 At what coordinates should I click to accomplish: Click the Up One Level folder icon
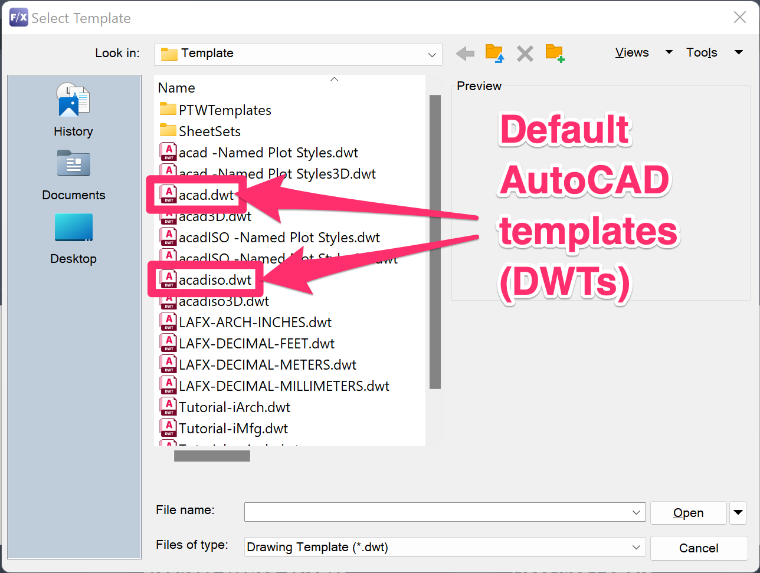pos(495,53)
